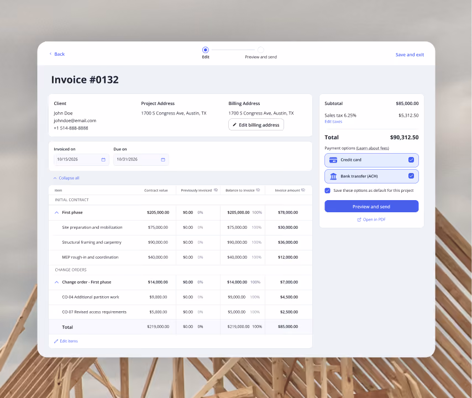Viewport: 472px width, 398px height.
Task: Click invoice amount $4,500.00
Action: tap(289, 297)
